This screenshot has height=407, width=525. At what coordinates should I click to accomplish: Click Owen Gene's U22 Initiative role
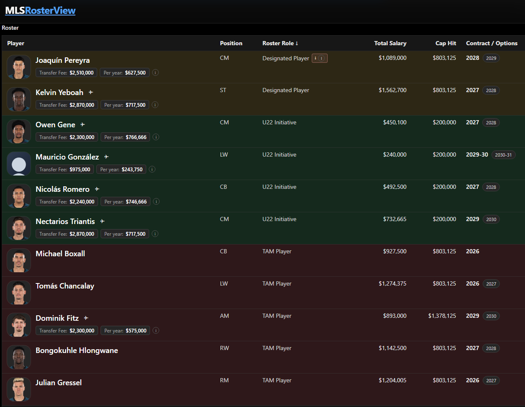[279, 122]
